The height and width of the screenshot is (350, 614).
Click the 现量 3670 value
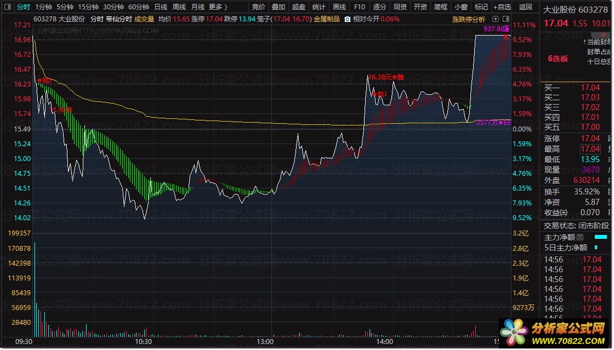pos(591,170)
